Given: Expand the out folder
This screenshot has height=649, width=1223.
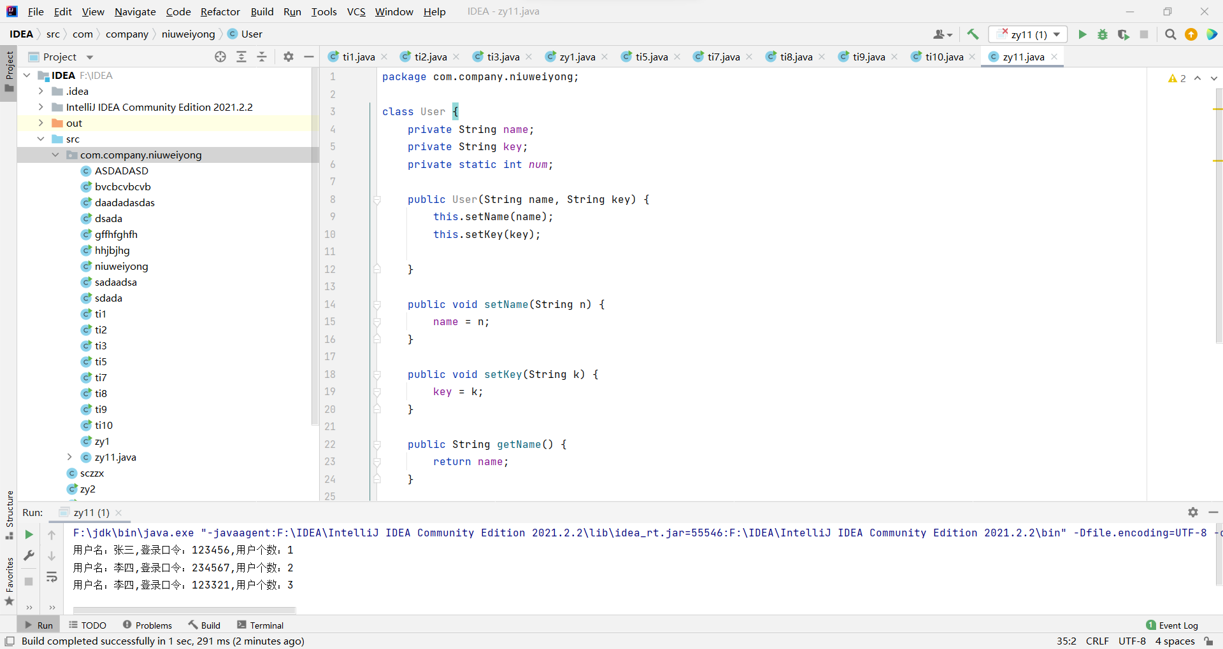Looking at the screenshot, I should 41,123.
